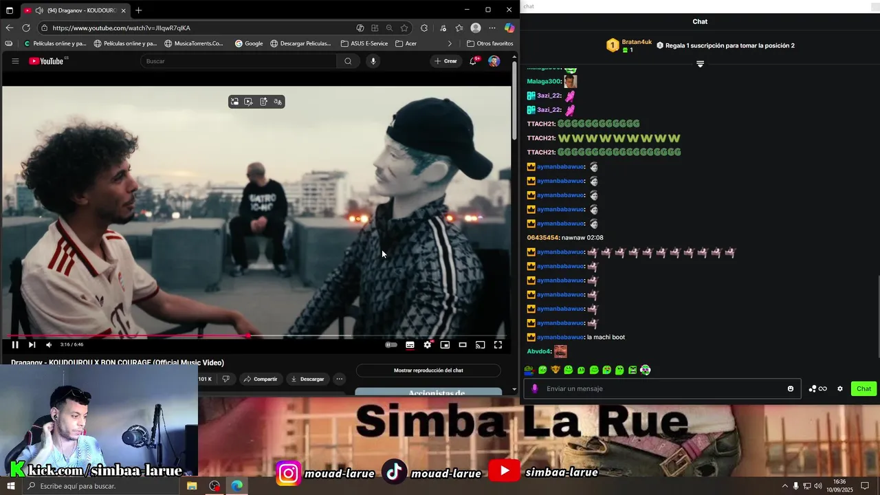The width and height of the screenshot is (880, 495).
Task: Start voice search with microphone
Action: [x=373, y=61]
